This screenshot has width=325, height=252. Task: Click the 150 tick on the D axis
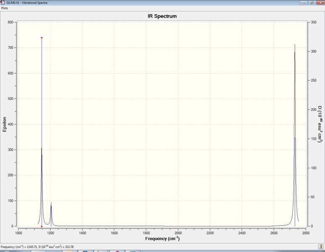point(314,139)
